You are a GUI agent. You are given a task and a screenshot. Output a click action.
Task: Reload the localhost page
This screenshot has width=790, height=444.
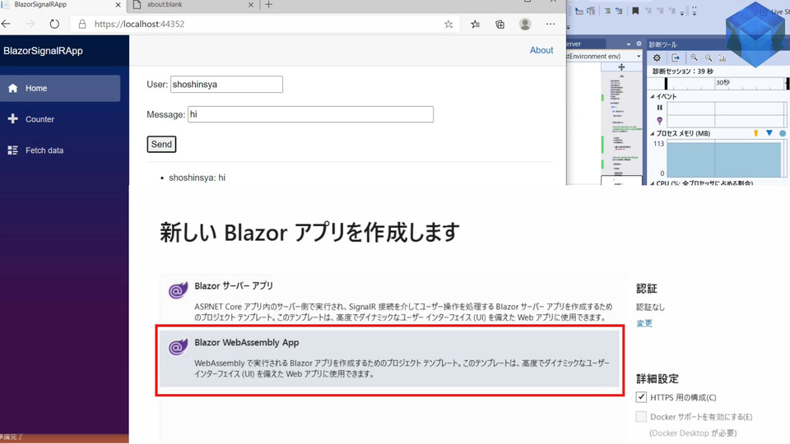tap(54, 24)
